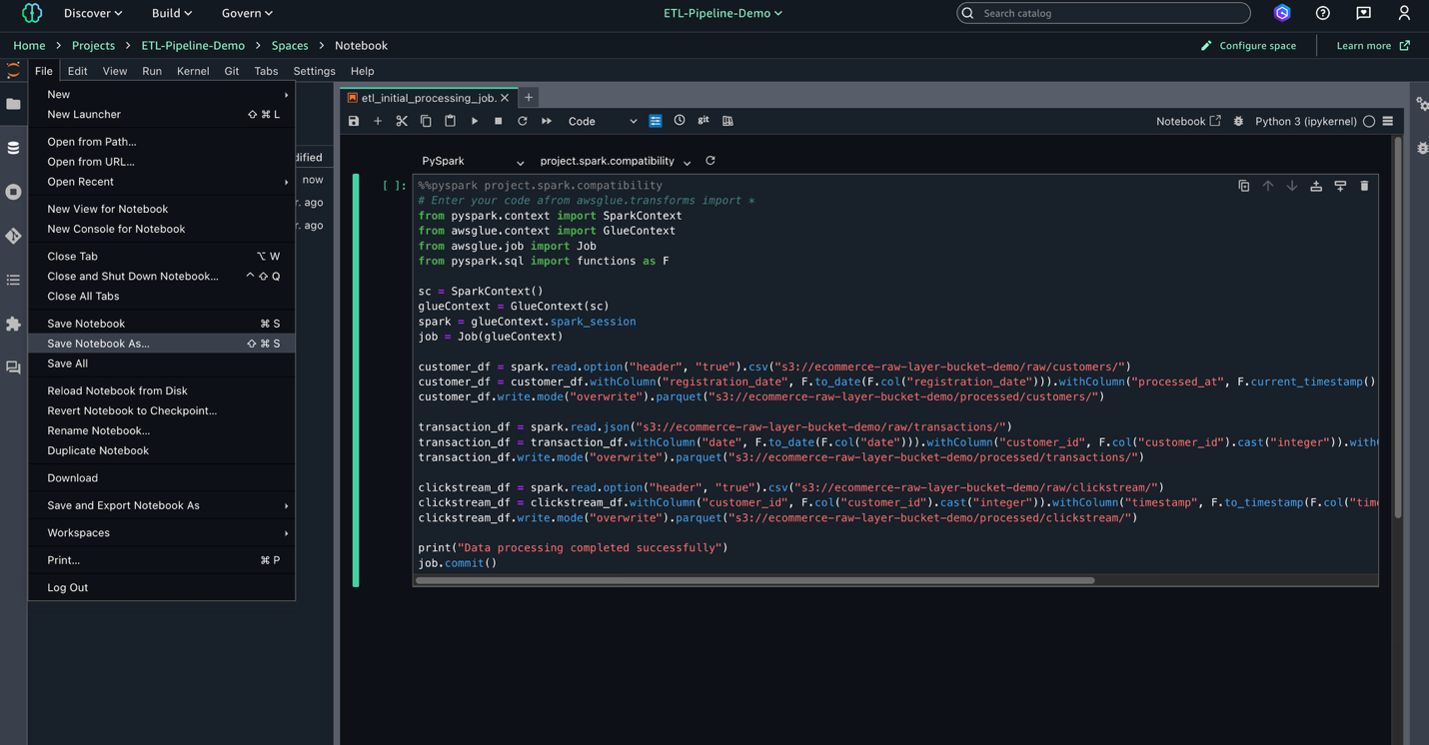This screenshot has height=745, width=1429.
Task: Interrupt the kernel using the stop icon
Action: (x=498, y=120)
